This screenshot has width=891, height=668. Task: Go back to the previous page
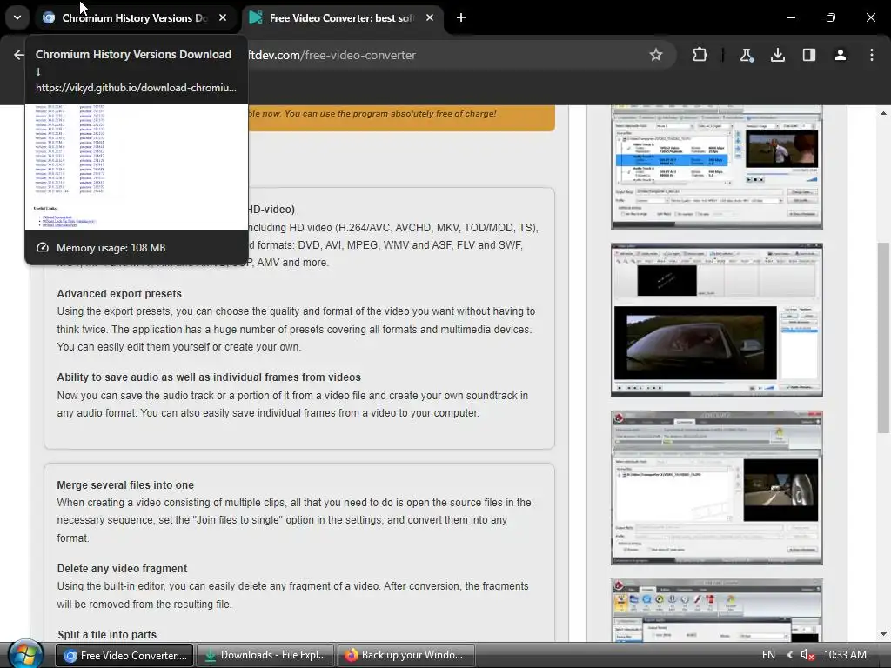click(19, 55)
